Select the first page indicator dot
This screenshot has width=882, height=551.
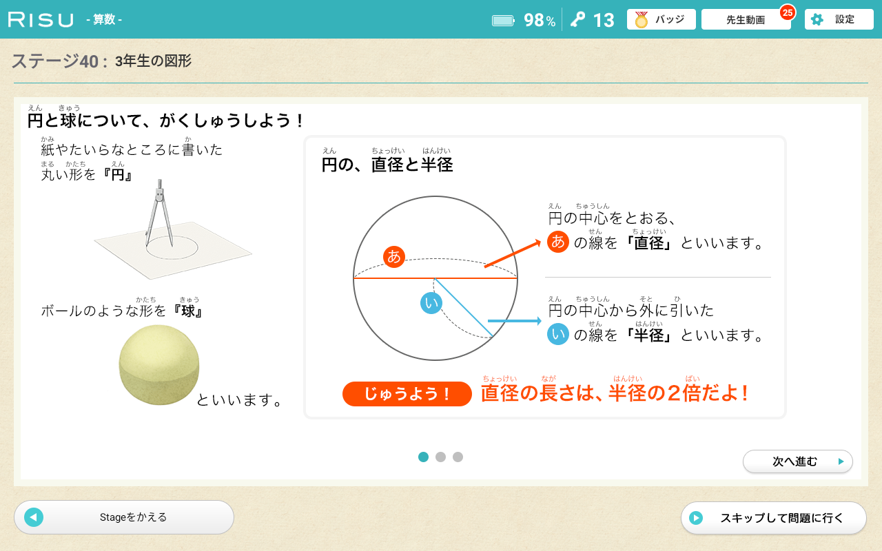(423, 457)
